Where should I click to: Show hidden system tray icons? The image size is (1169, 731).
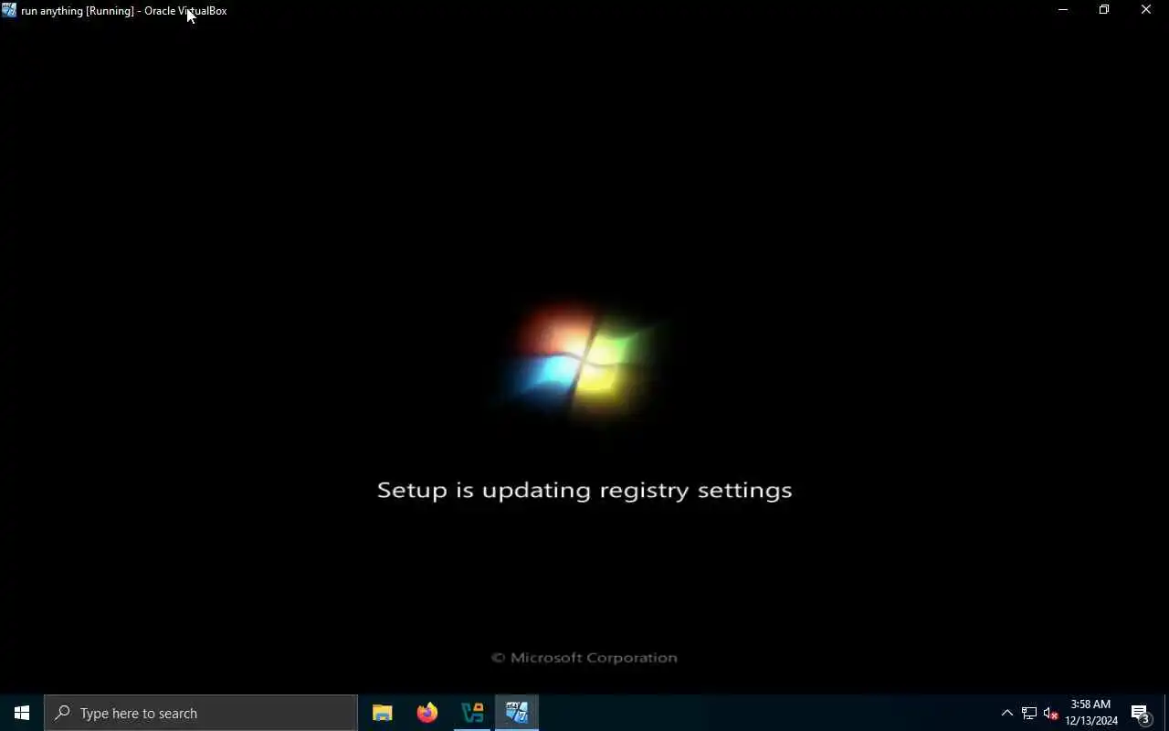(x=1007, y=713)
